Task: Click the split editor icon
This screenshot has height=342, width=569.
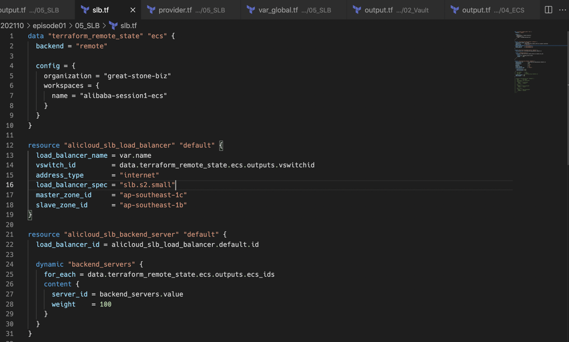Action: click(x=549, y=9)
